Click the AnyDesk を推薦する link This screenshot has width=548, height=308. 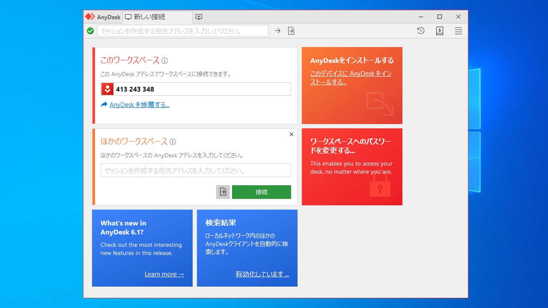pos(140,105)
